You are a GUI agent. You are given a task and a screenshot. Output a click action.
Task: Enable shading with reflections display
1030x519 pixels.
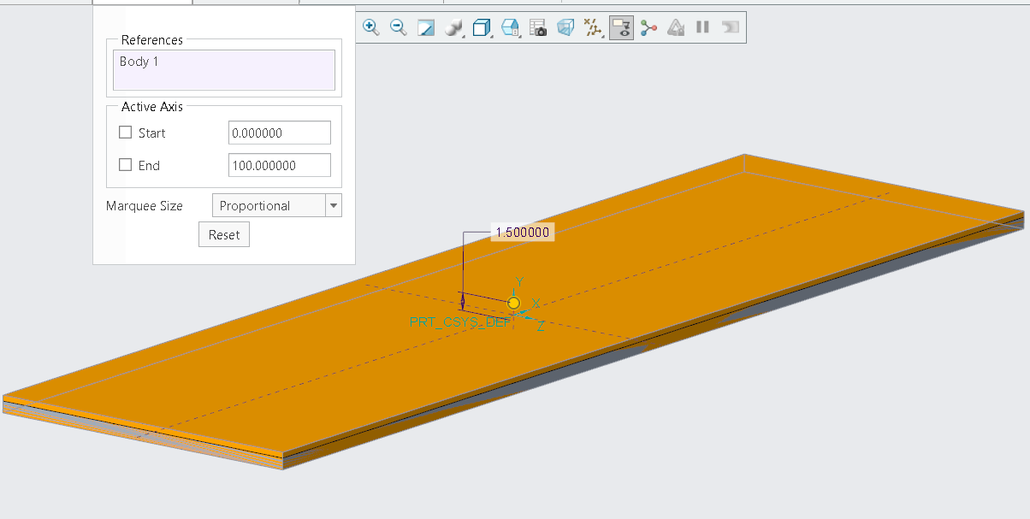[x=453, y=27]
